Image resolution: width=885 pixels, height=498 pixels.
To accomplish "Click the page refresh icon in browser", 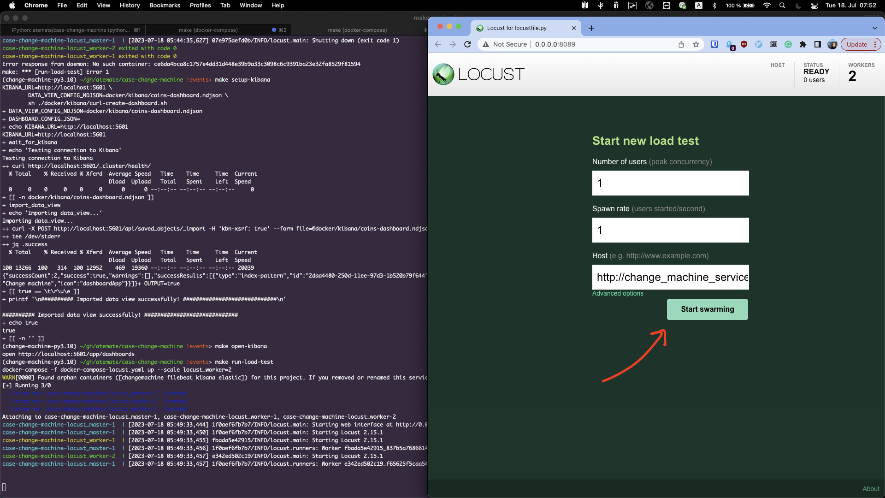I will [467, 44].
